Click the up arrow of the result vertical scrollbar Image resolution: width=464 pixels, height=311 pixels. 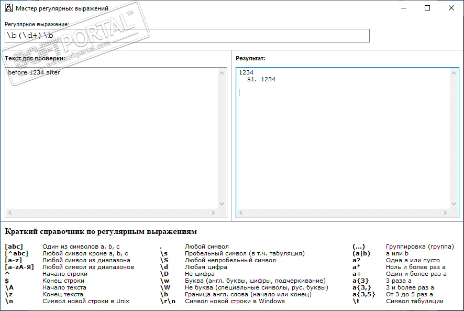(x=454, y=73)
